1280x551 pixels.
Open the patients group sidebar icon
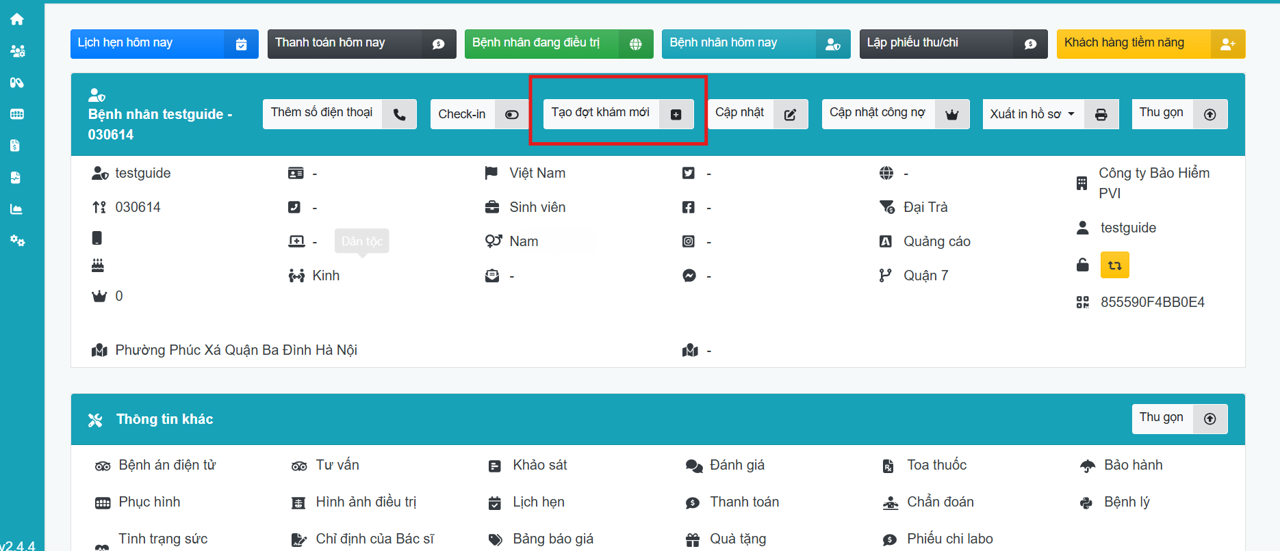pyautogui.click(x=17, y=51)
